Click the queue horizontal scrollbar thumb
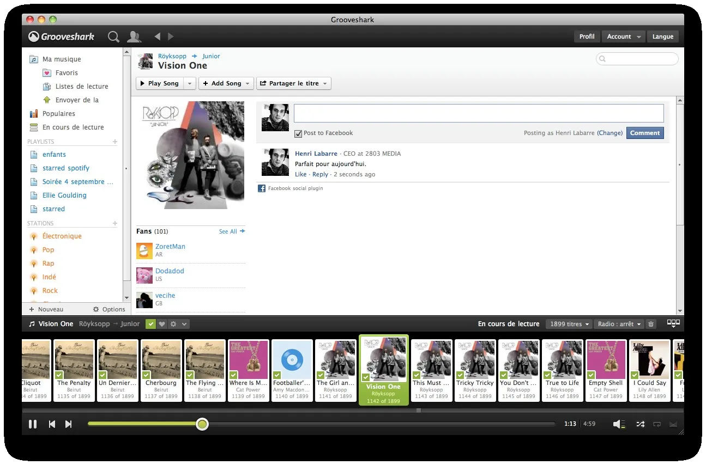Viewport: 706px width, 465px height. 418,411
